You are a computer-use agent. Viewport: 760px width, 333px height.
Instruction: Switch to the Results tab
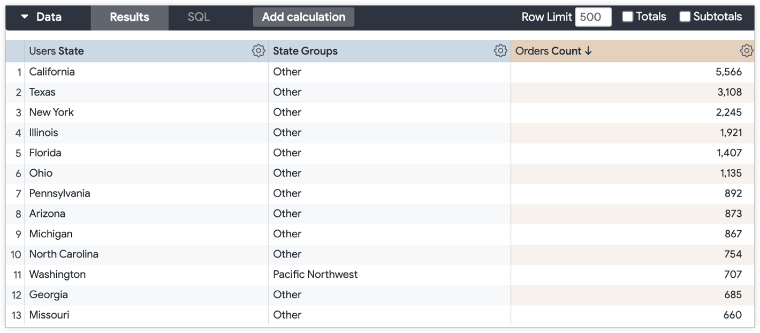[x=130, y=17]
